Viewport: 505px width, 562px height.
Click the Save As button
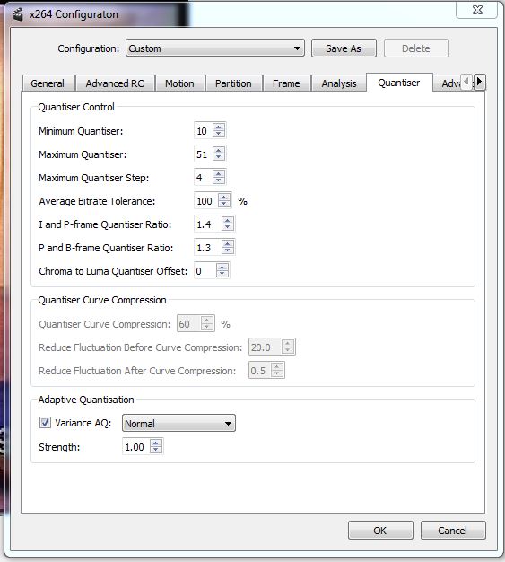coord(344,48)
